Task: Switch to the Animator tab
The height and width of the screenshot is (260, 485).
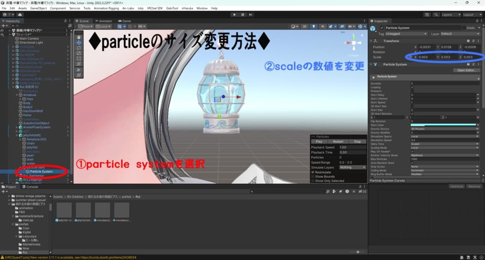Action: click(104, 21)
